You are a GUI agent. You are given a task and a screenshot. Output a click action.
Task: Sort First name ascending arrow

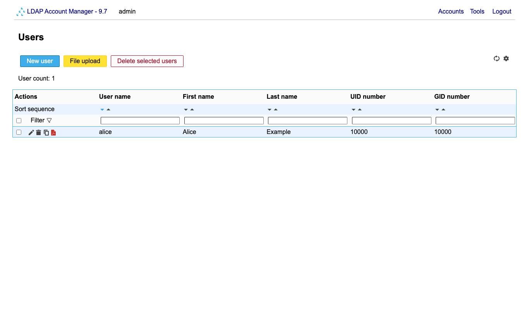(192, 110)
